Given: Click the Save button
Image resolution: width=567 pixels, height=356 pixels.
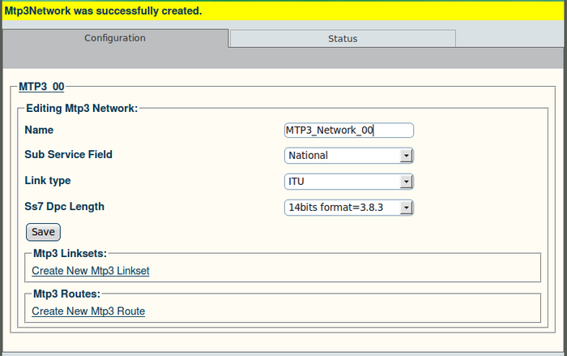Looking at the screenshot, I should tap(43, 232).
